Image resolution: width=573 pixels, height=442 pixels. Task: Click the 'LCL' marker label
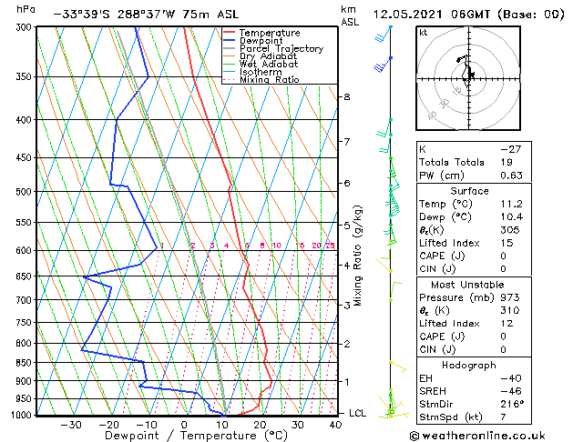coord(357,413)
